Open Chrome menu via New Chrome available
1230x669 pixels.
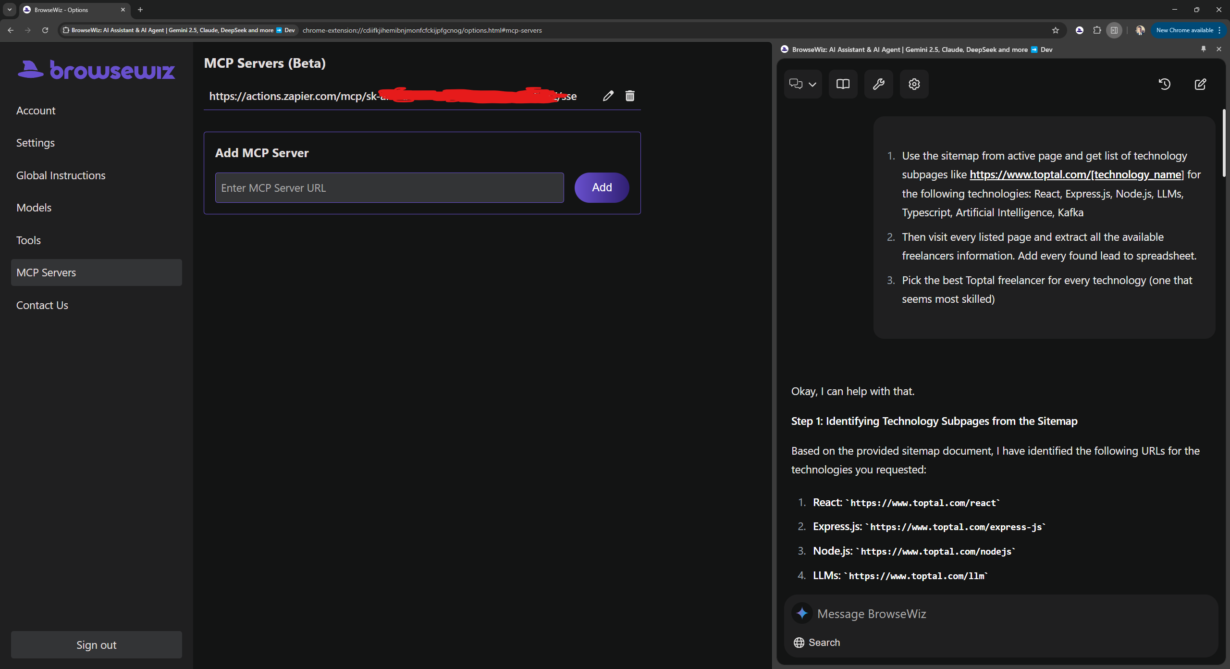click(x=1188, y=30)
